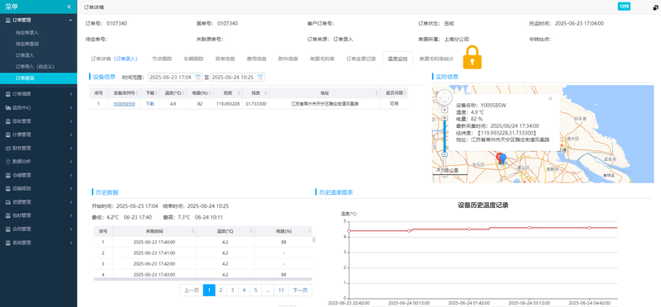Click the end time field 2025-06-24 10:25
Image resolution: width=661 pixels, height=307 pixels.
[237, 77]
